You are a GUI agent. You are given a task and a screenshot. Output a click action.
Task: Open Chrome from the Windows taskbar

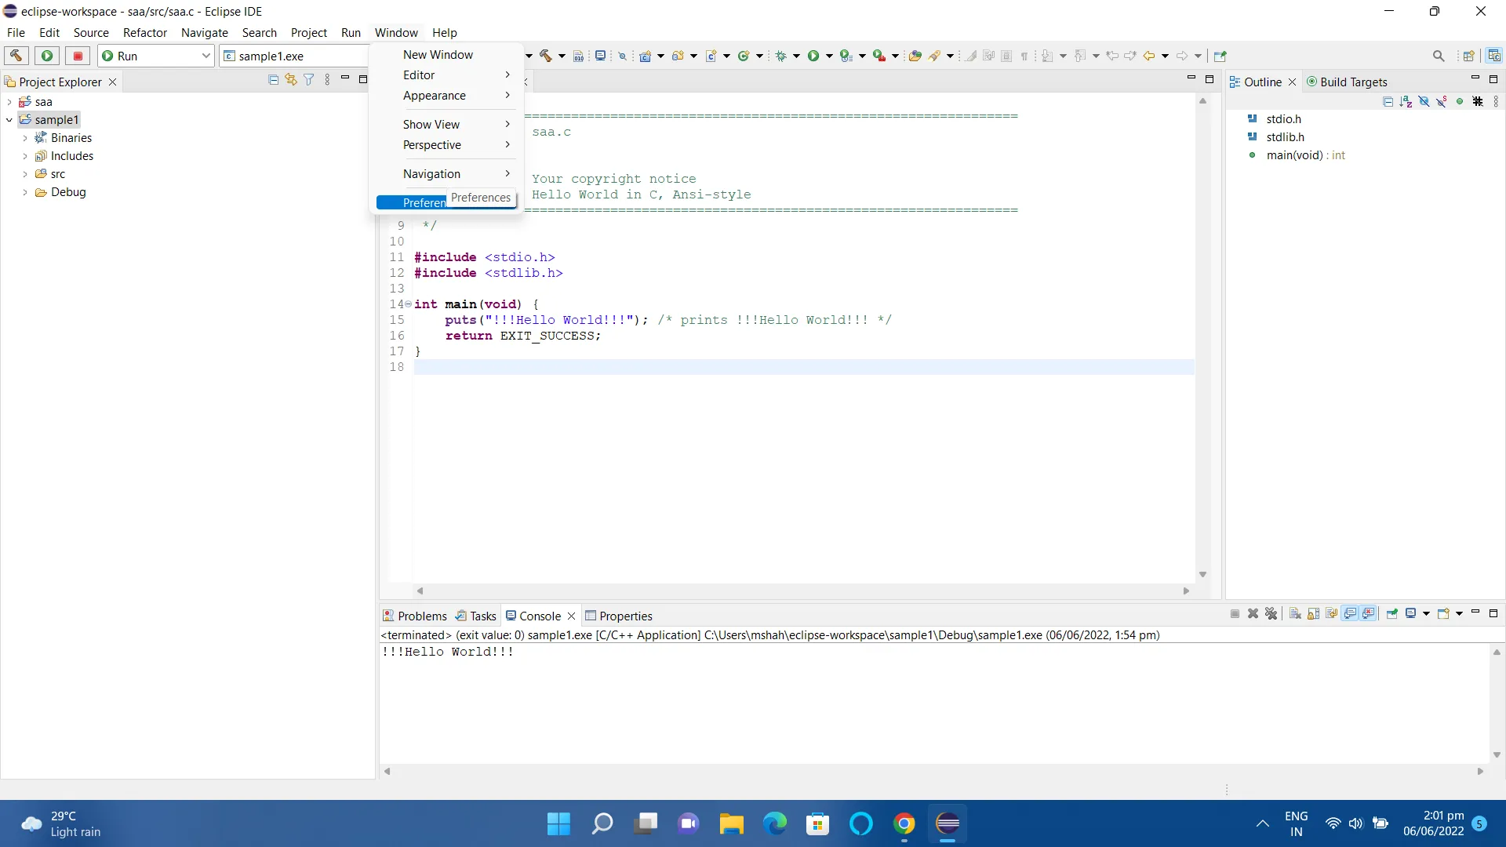pyautogui.click(x=904, y=823)
